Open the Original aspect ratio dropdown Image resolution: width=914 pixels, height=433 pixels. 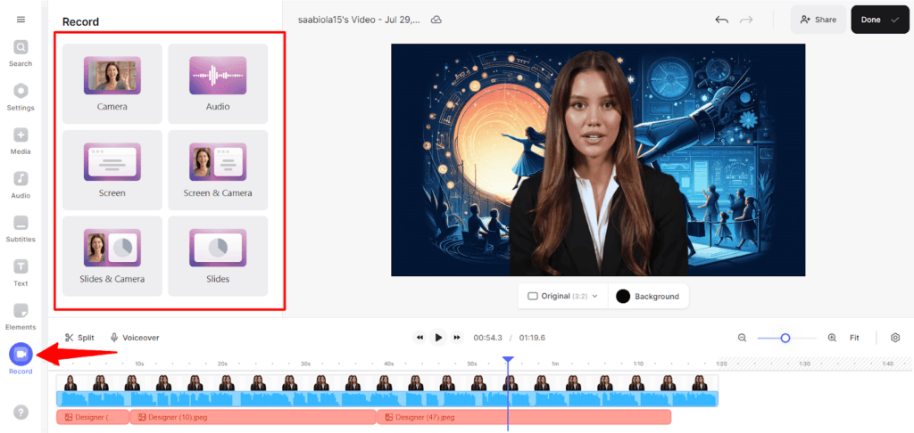tap(562, 296)
